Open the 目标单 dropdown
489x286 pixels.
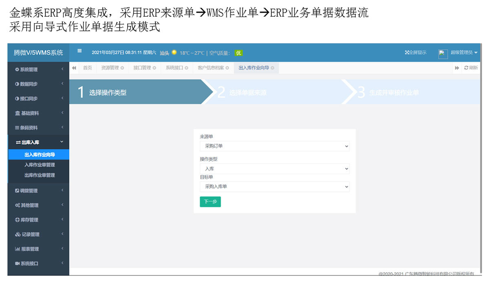[274, 187]
